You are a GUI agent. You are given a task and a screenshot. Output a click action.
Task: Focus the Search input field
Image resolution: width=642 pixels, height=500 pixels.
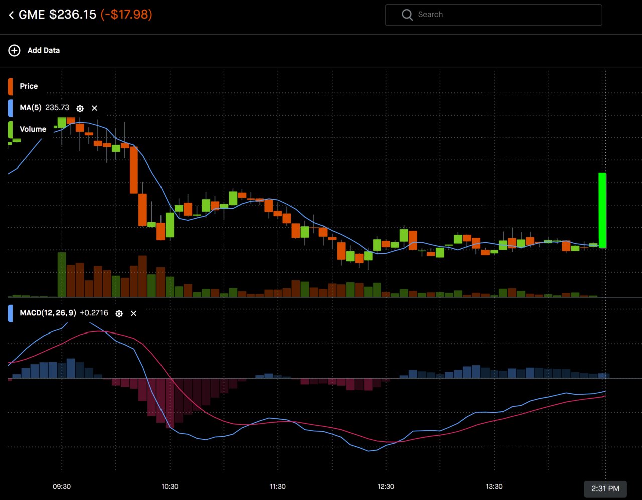(x=494, y=15)
